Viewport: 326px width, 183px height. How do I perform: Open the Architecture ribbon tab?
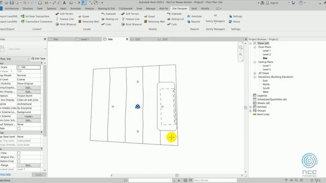[x=12, y=9]
